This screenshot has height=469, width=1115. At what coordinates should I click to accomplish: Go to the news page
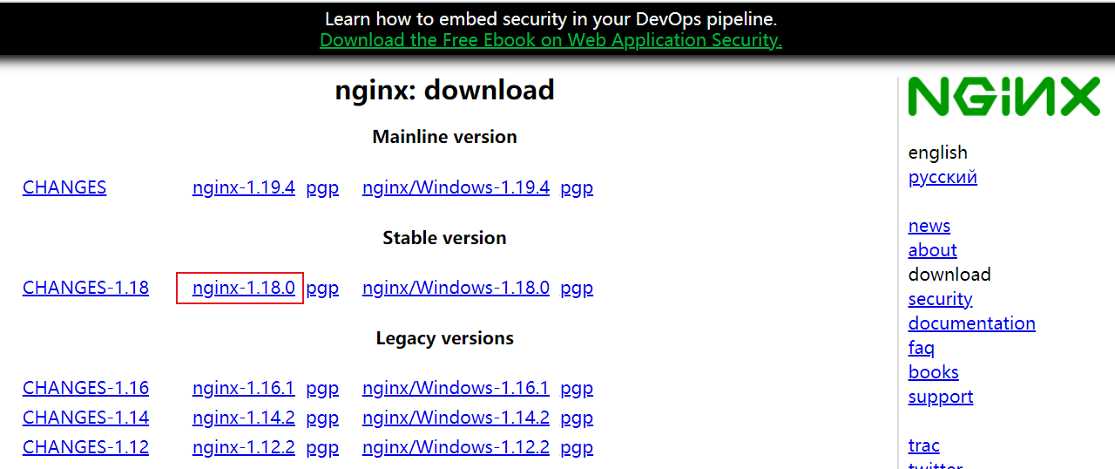[x=929, y=226]
